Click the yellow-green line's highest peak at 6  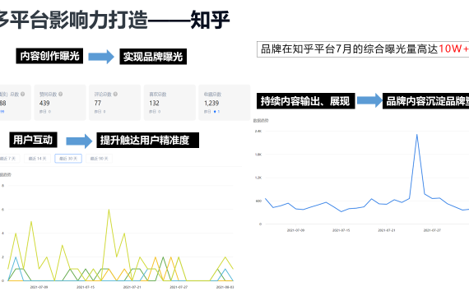(x=109, y=210)
